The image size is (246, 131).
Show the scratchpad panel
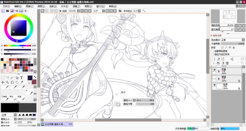click(x=26, y=11)
